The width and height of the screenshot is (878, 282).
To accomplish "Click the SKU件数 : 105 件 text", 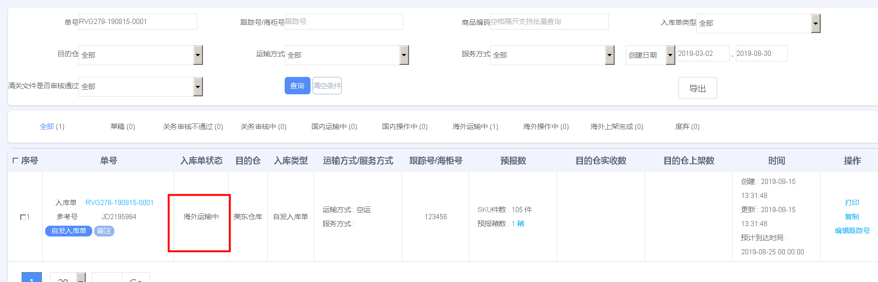I will 504,210.
